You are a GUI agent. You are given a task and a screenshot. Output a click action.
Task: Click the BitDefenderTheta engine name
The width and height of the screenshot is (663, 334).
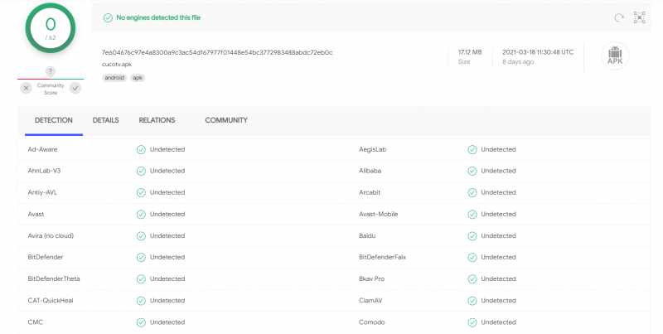54,278
